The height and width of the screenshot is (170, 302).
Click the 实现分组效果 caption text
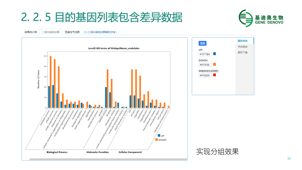(x=217, y=152)
